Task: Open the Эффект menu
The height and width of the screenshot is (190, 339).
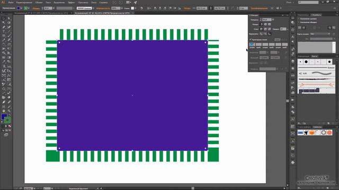Action: click(71, 2)
